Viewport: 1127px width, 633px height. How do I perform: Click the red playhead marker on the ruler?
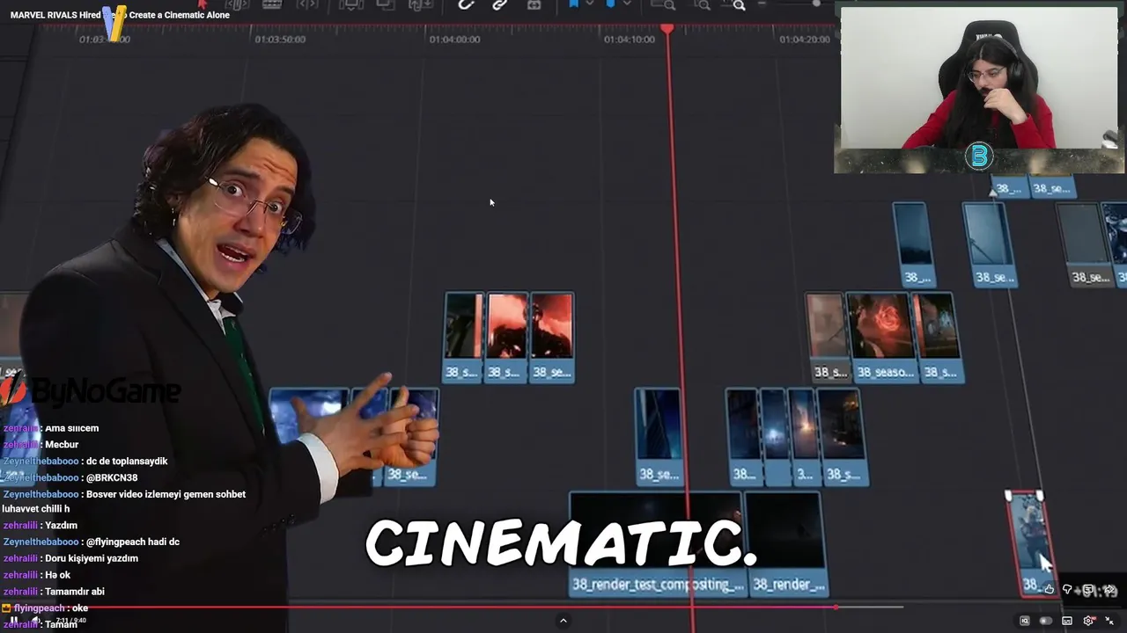coord(667,30)
